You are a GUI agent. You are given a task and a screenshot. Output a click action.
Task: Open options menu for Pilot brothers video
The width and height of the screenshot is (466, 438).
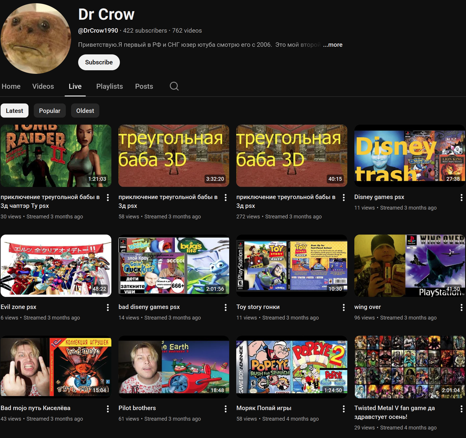click(226, 409)
